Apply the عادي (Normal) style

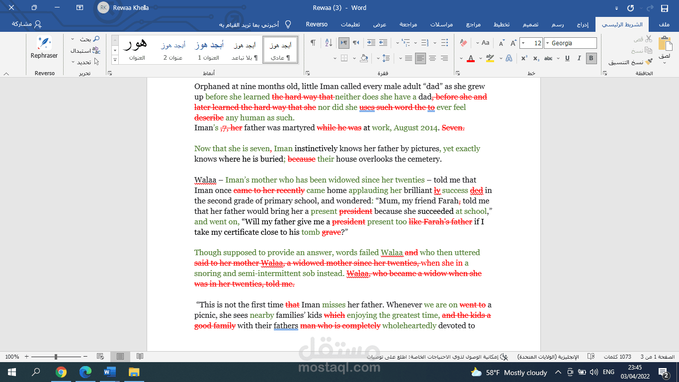click(280, 50)
